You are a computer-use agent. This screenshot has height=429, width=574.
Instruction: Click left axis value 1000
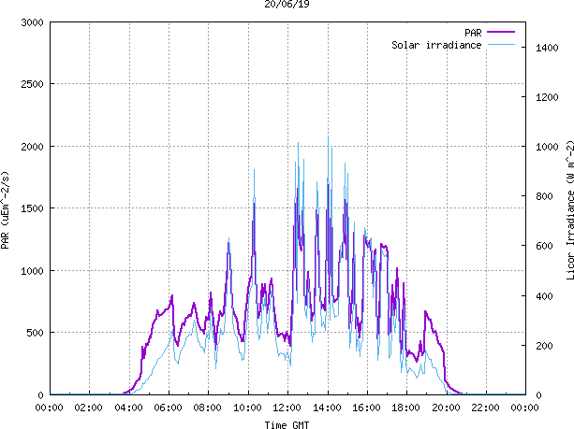32,271
